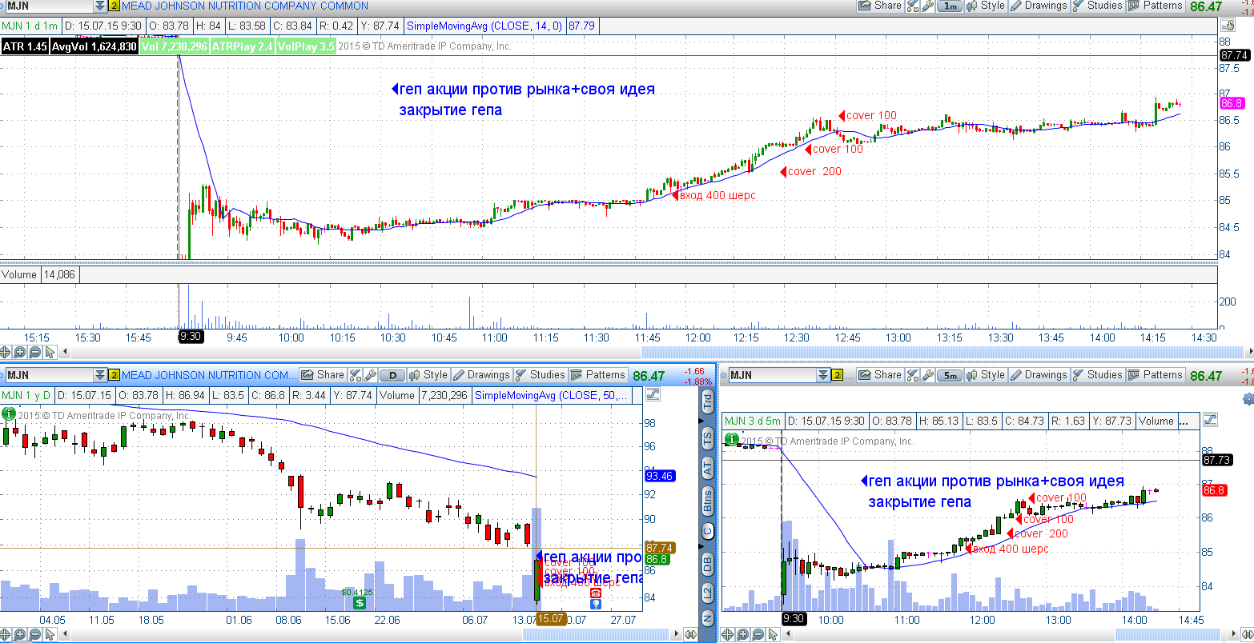Open the TS side tab

coord(708,438)
